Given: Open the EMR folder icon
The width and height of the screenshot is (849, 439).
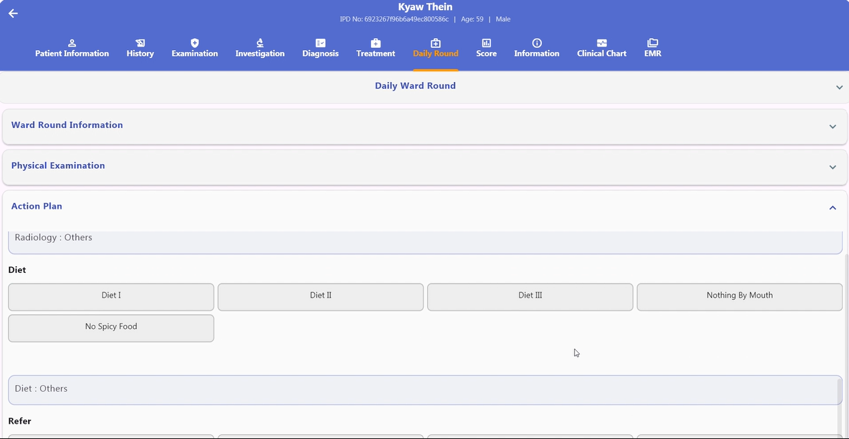Looking at the screenshot, I should click(653, 43).
